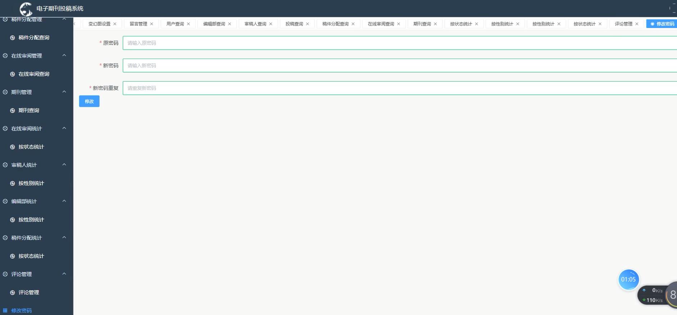Close the 评论管理 tab

637,24
